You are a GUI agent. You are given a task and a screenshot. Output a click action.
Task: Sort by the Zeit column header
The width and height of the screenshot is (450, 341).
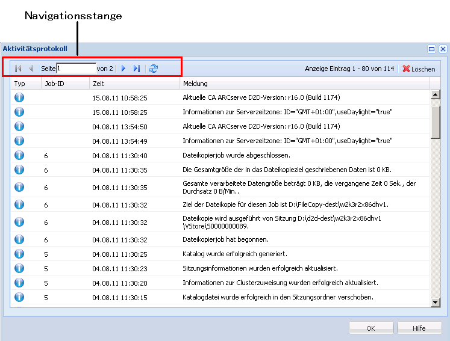134,84
